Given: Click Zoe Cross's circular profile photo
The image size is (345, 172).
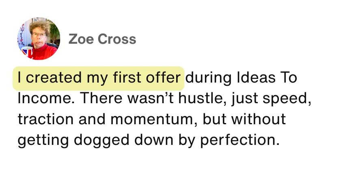Looking at the screenshot, I should pos(39,38).
